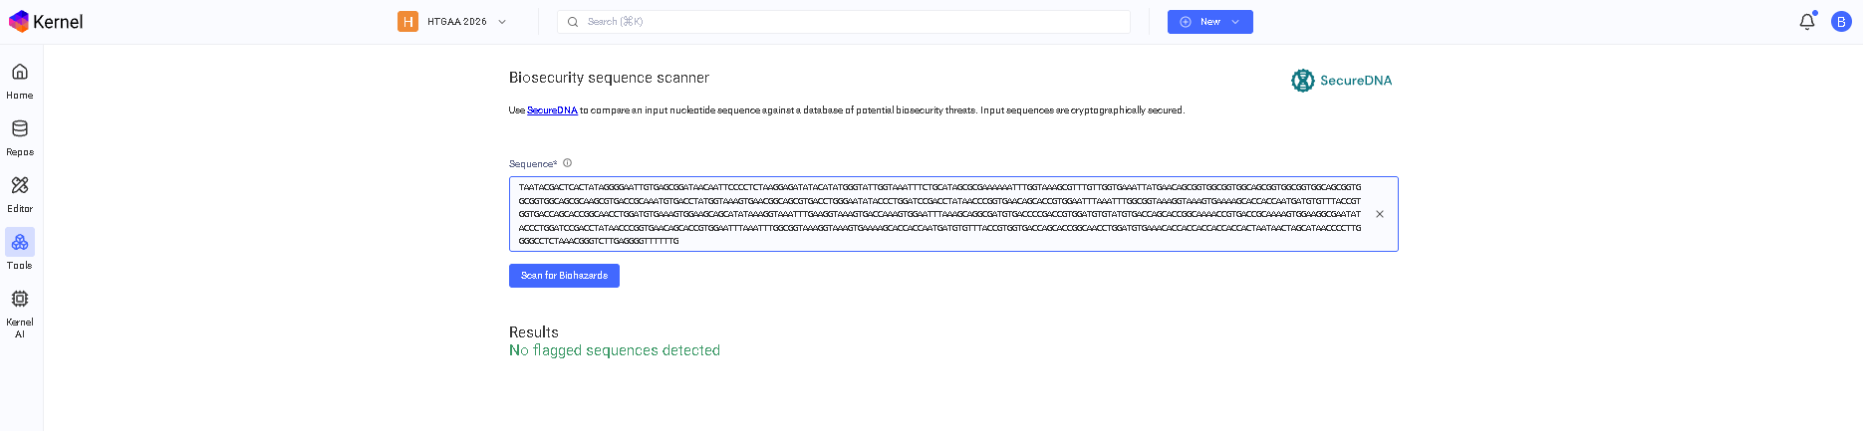The height and width of the screenshot is (431, 1863).
Task: Select the Tools sidebar icon
Action: (20, 242)
